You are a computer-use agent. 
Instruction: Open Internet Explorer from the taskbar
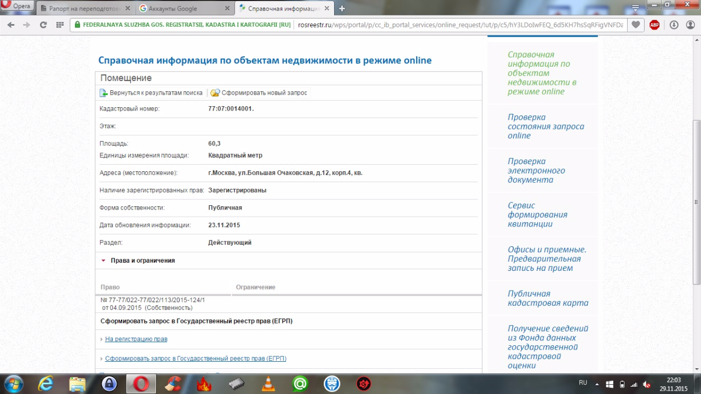pos(45,384)
